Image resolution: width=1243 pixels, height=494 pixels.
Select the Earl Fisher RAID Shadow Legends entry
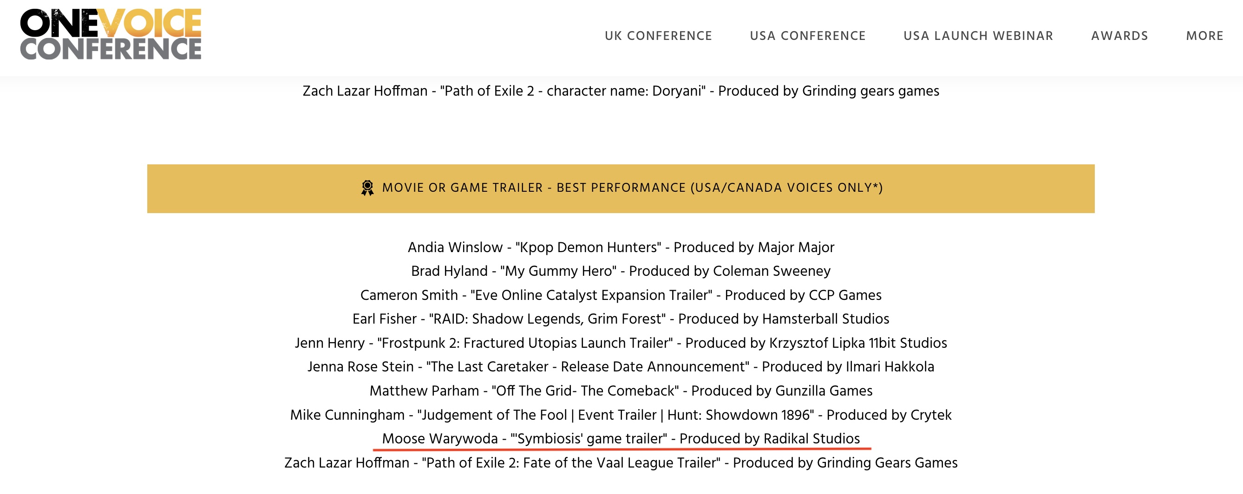click(621, 319)
